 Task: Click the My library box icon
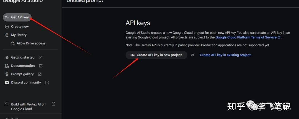click(7, 35)
